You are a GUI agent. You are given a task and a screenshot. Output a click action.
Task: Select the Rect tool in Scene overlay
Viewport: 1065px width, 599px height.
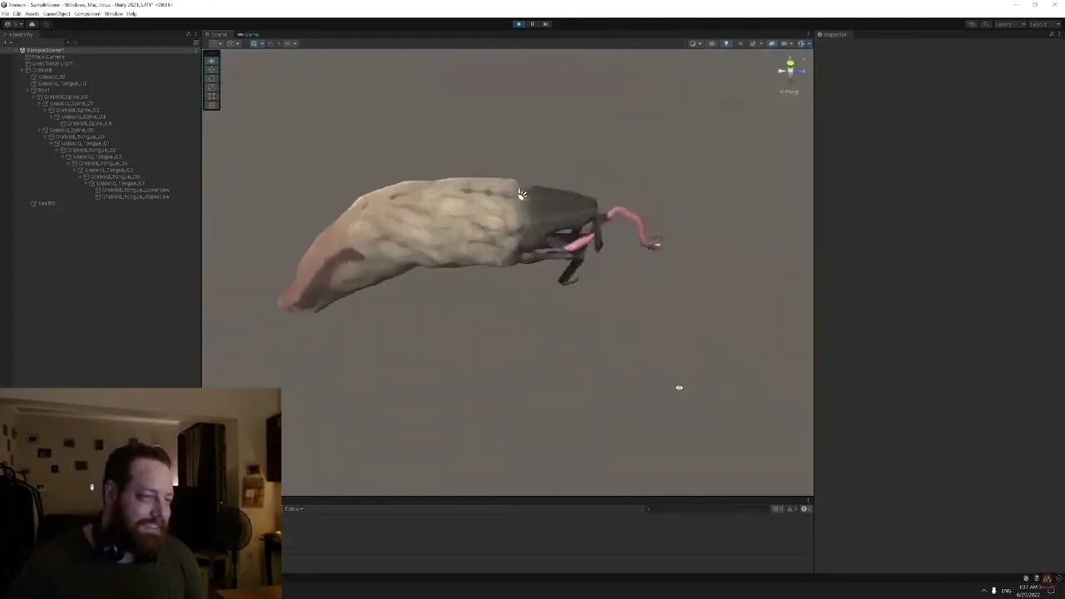(x=211, y=96)
